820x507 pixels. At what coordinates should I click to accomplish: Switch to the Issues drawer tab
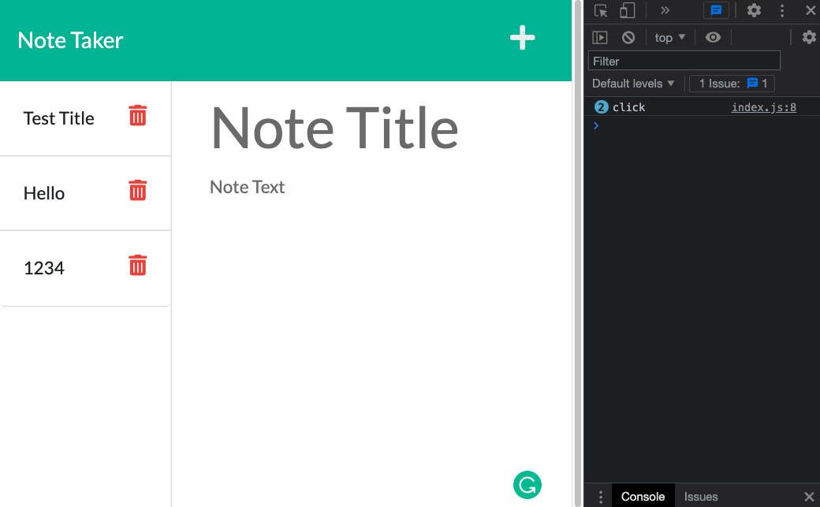701,496
